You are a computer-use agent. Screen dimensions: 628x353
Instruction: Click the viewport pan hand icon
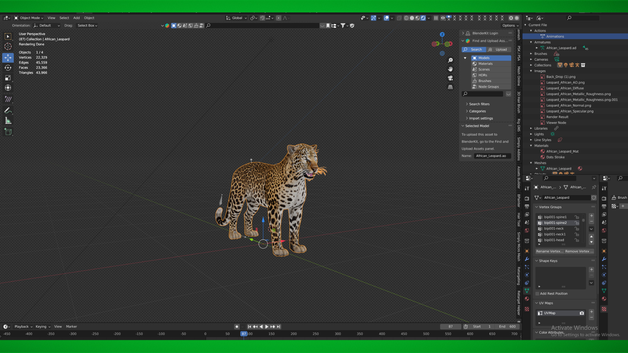[450, 69]
